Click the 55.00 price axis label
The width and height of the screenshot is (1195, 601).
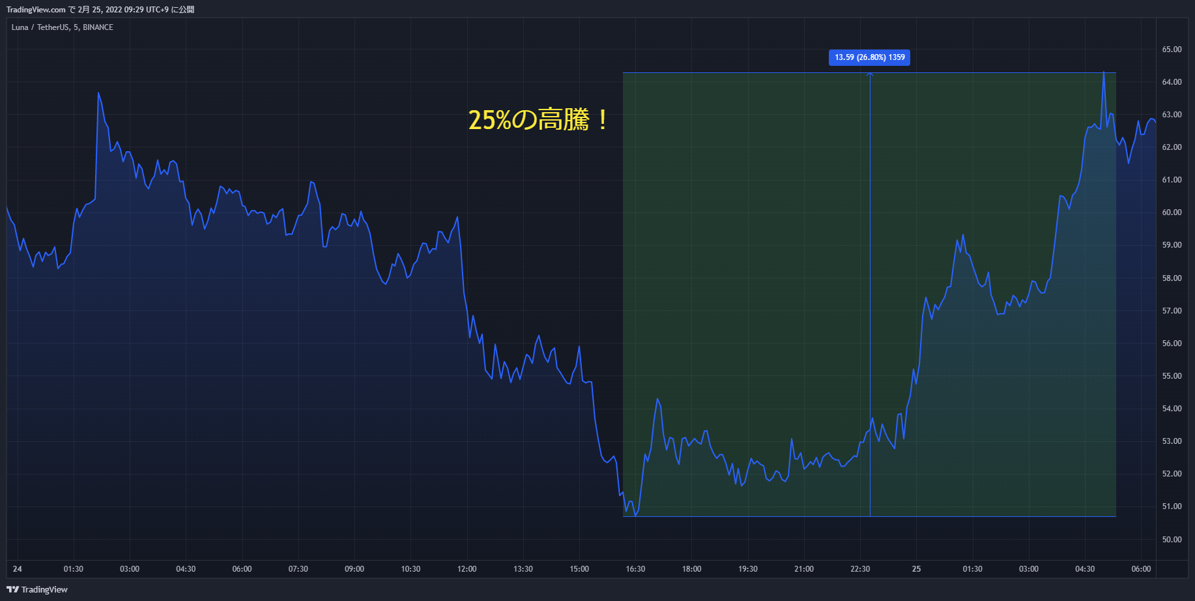click(1172, 376)
